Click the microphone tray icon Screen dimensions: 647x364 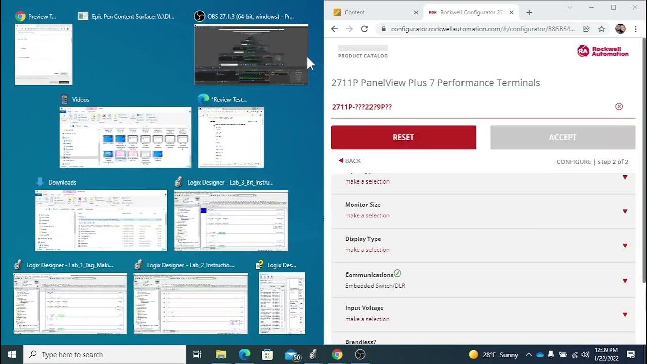(551, 355)
